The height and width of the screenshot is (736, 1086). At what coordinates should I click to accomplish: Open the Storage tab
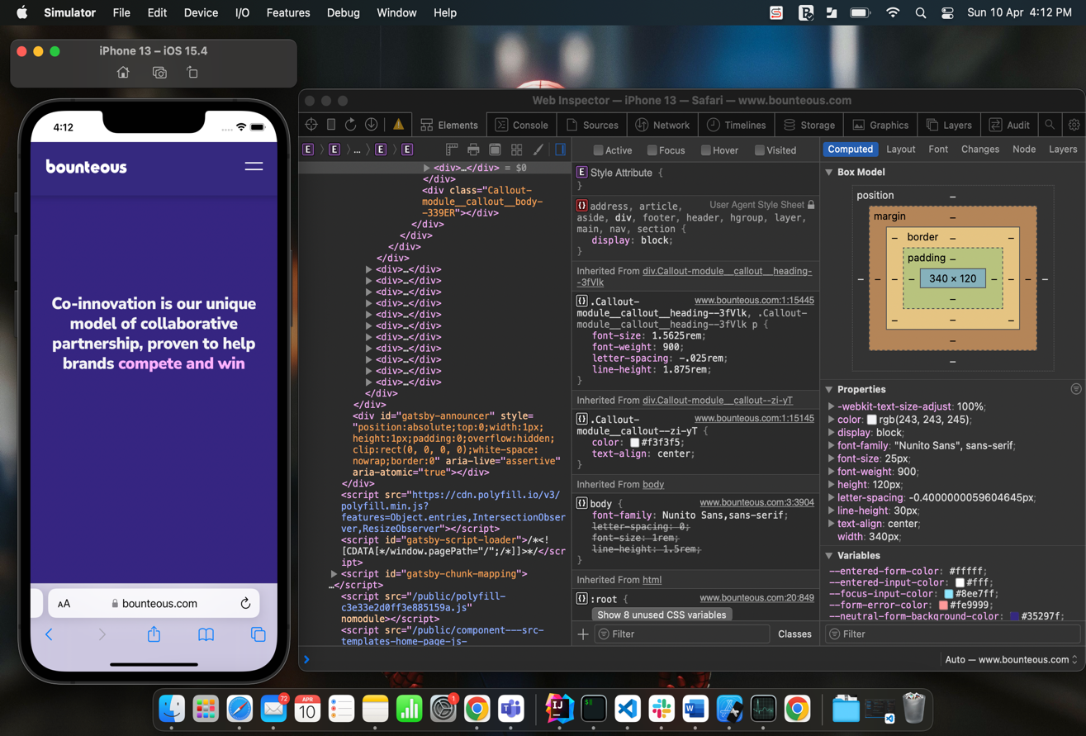pos(809,125)
